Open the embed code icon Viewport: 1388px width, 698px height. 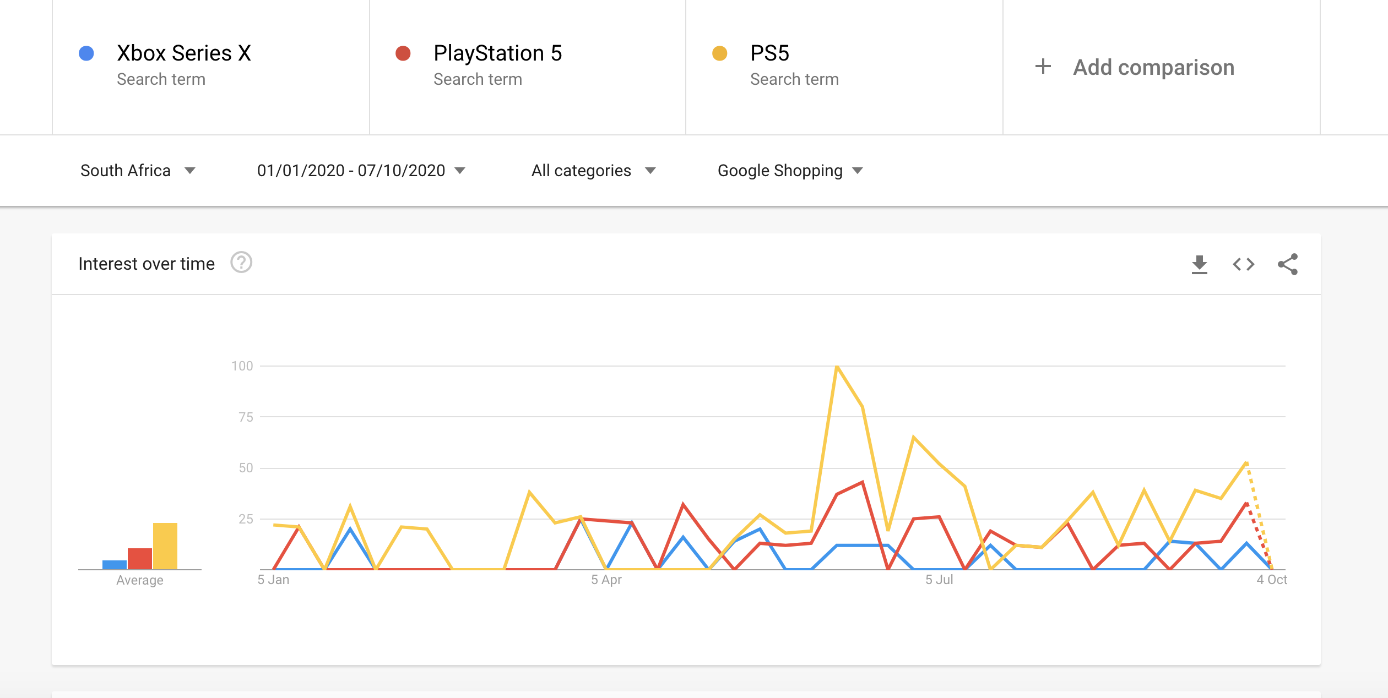pyautogui.click(x=1243, y=265)
